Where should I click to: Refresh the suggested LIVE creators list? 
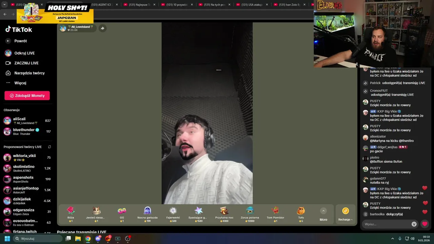(x=50, y=147)
